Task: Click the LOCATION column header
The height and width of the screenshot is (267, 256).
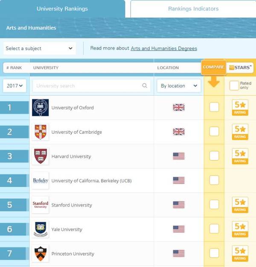Action: pos(168,68)
